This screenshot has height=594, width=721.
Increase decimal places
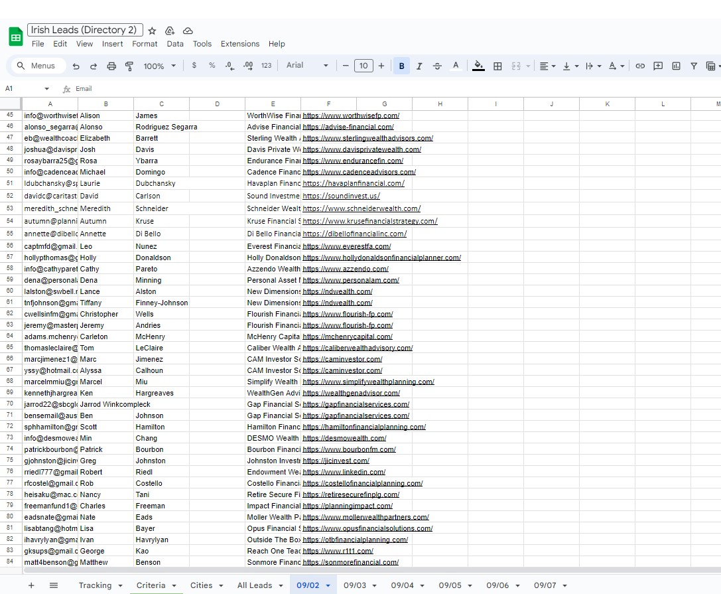[248, 65]
